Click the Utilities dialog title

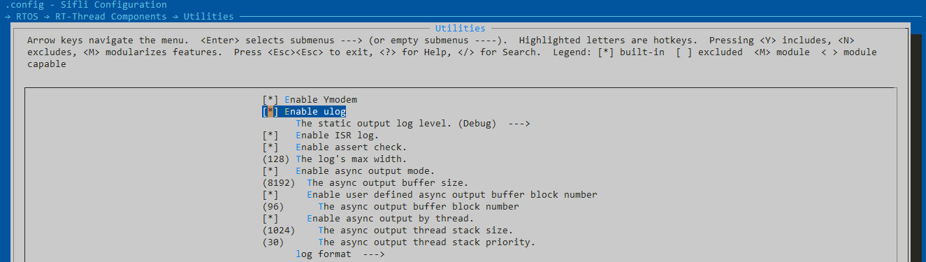(x=460, y=29)
